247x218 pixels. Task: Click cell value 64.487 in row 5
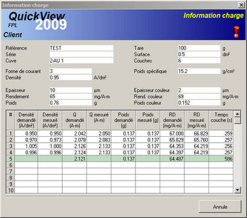[172, 159]
